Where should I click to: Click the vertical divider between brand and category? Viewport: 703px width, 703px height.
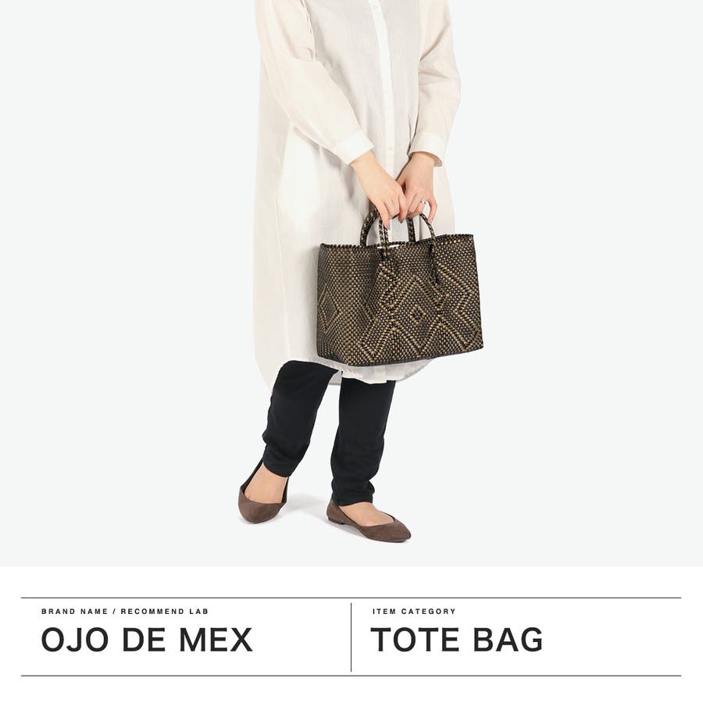click(x=351, y=637)
